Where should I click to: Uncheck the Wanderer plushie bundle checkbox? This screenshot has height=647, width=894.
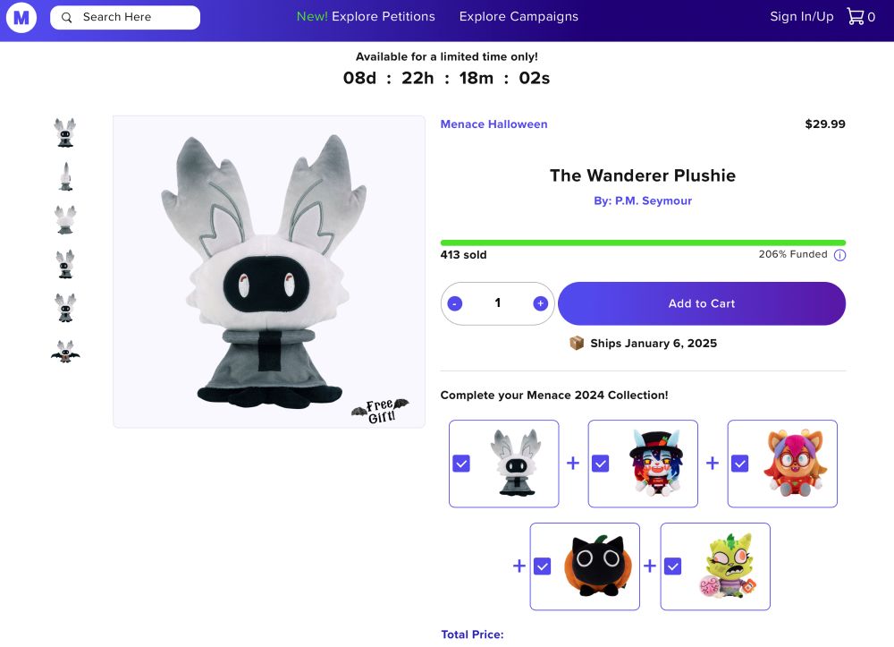point(461,464)
